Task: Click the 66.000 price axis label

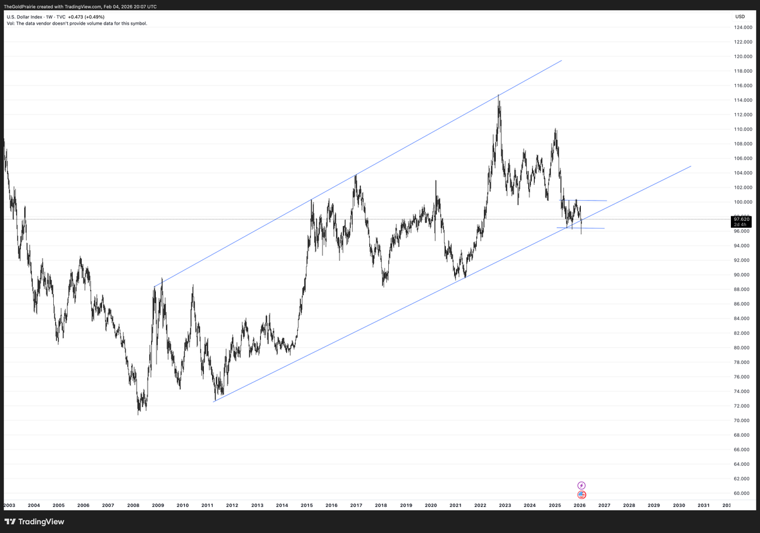Action: pyautogui.click(x=742, y=449)
